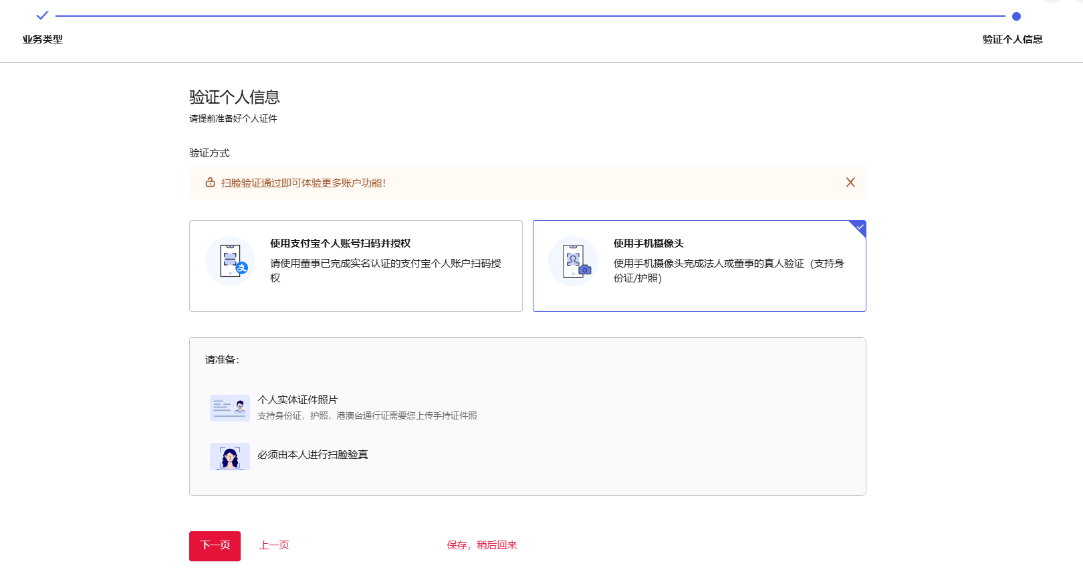Image resolution: width=1083 pixels, height=568 pixels.
Task: Click the 扫脸验证通过即可体验更多账户功能 notice text
Action: click(x=304, y=183)
